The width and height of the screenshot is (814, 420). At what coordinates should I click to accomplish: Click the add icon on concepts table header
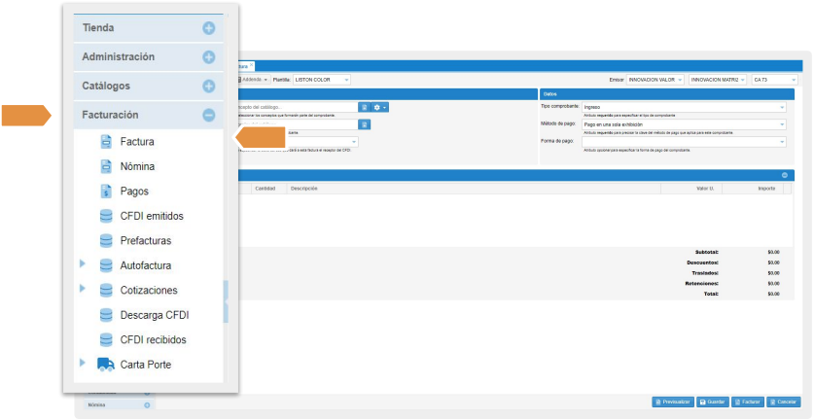tap(785, 175)
